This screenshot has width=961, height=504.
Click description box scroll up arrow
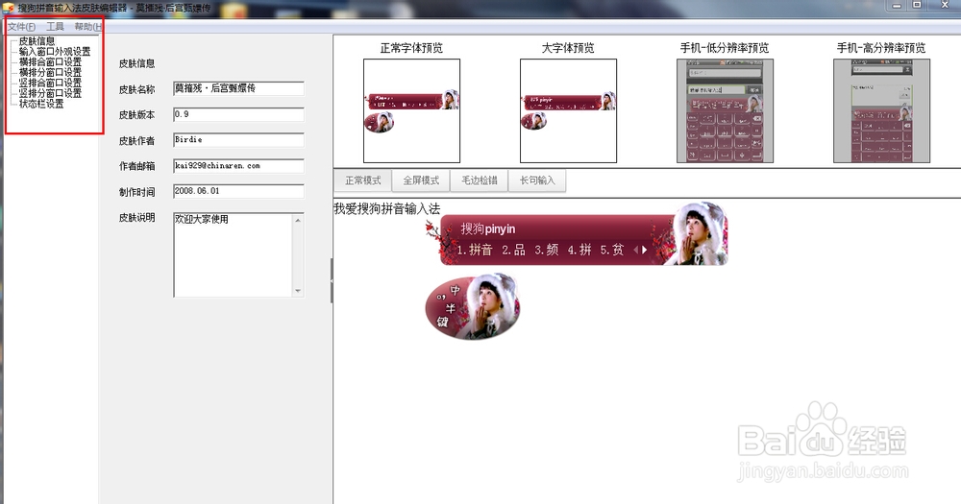pos(299,219)
